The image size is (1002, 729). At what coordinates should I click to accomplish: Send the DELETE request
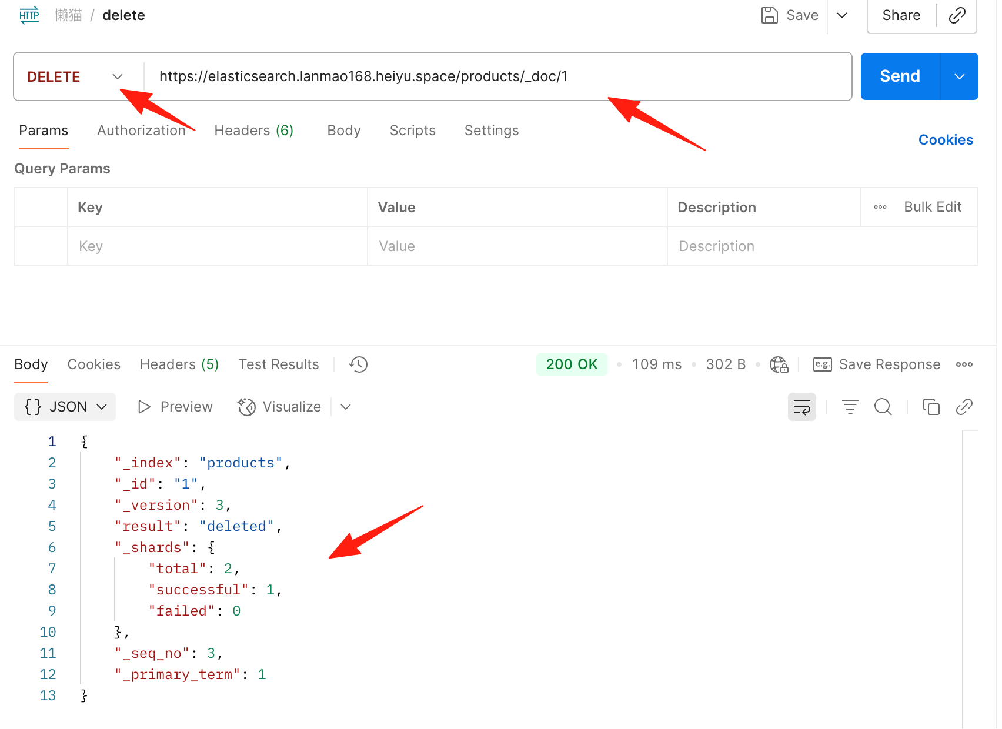pos(900,76)
